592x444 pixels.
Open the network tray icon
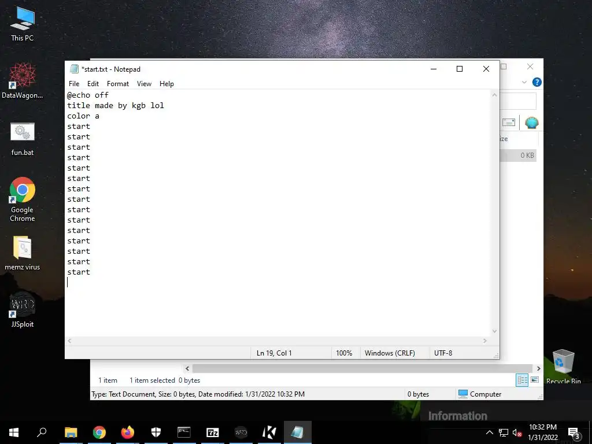(x=504, y=432)
